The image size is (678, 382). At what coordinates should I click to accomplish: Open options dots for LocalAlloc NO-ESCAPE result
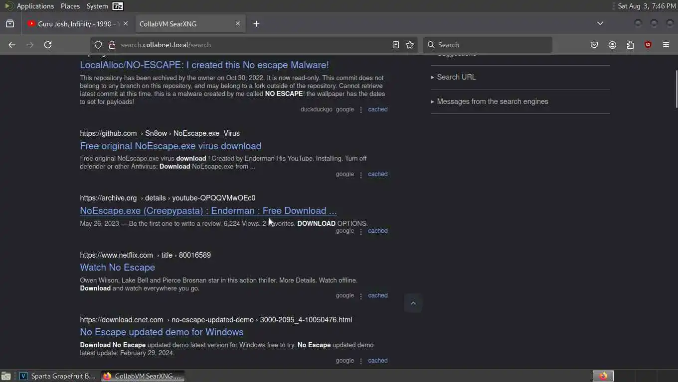pyautogui.click(x=361, y=110)
